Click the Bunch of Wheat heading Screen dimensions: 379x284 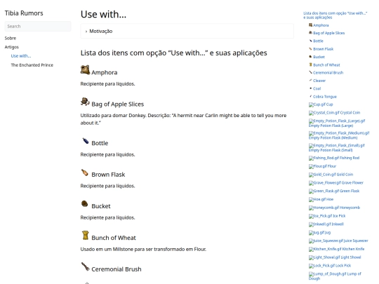[114, 238]
